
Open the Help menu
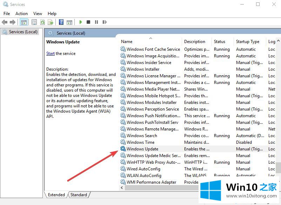coord(52,14)
